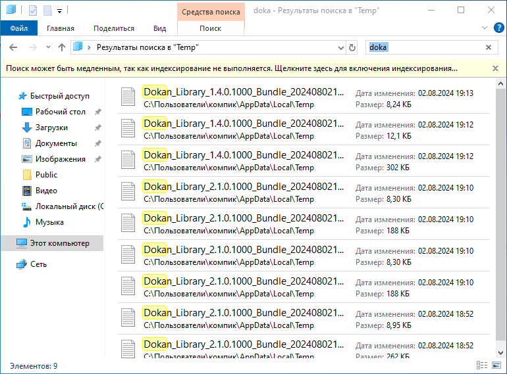
Task: Select Dokan 1.4.0.1000 file sized 12,1 КБ
Action: (x=304, y=129)
